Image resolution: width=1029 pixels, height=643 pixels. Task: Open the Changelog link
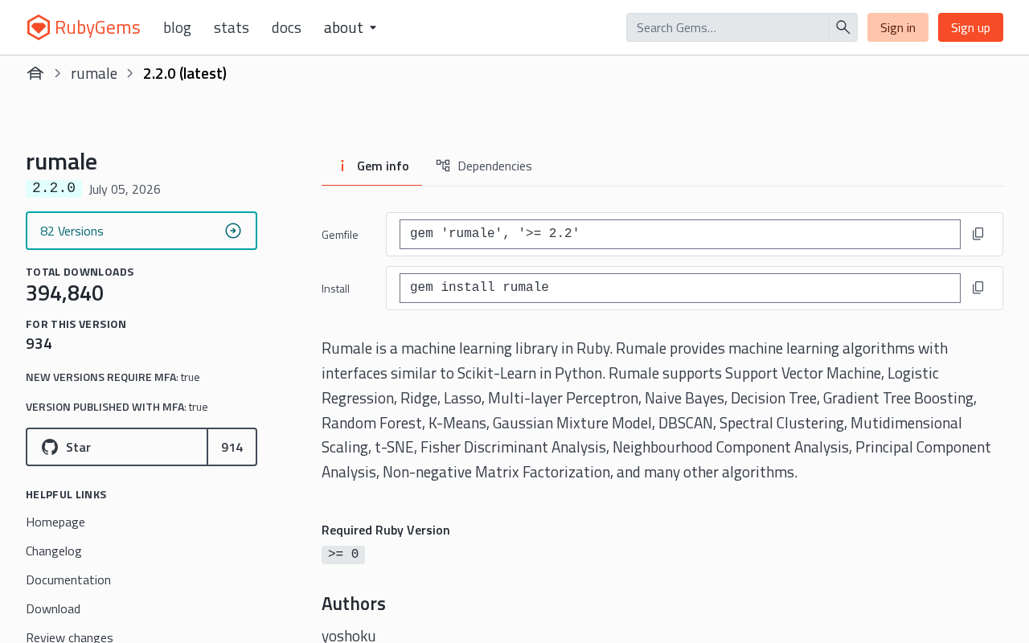(54, 551)
